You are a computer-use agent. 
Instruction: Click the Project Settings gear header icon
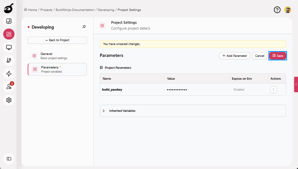[x=102, y=25]
